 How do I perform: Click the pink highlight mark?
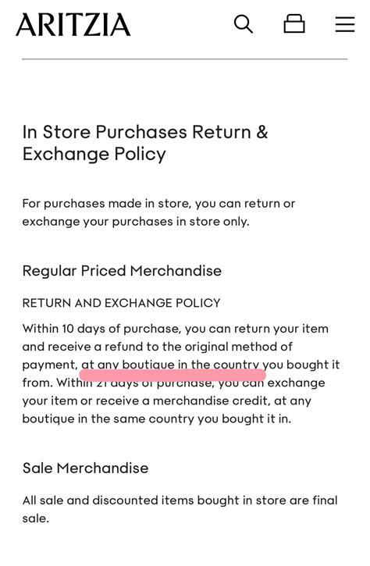[173, 375]
